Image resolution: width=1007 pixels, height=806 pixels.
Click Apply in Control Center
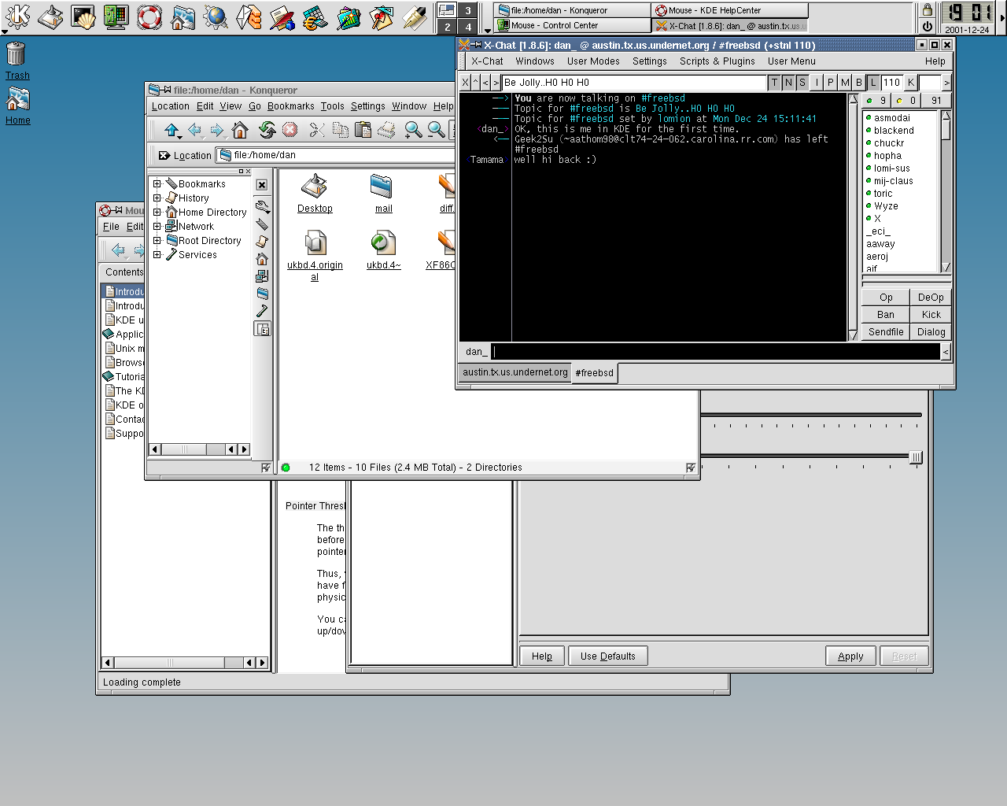(850, 656)
